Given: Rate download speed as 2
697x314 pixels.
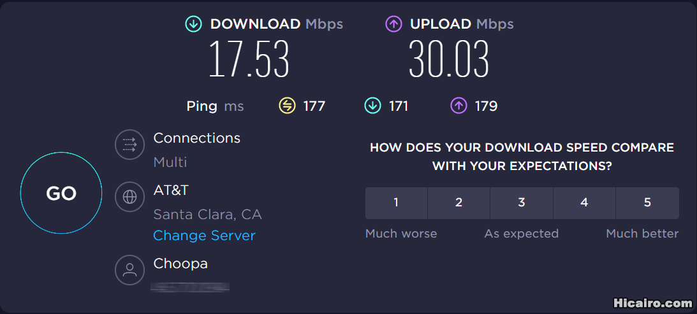Looking at the screenshot, I should click(459, 203).
